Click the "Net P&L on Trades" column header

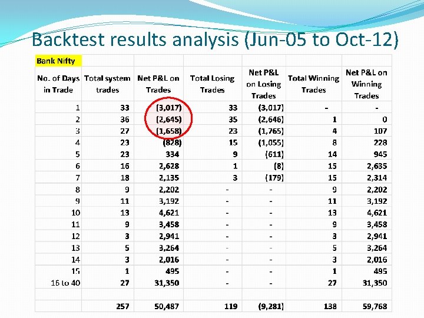click(x=158, y=84)
